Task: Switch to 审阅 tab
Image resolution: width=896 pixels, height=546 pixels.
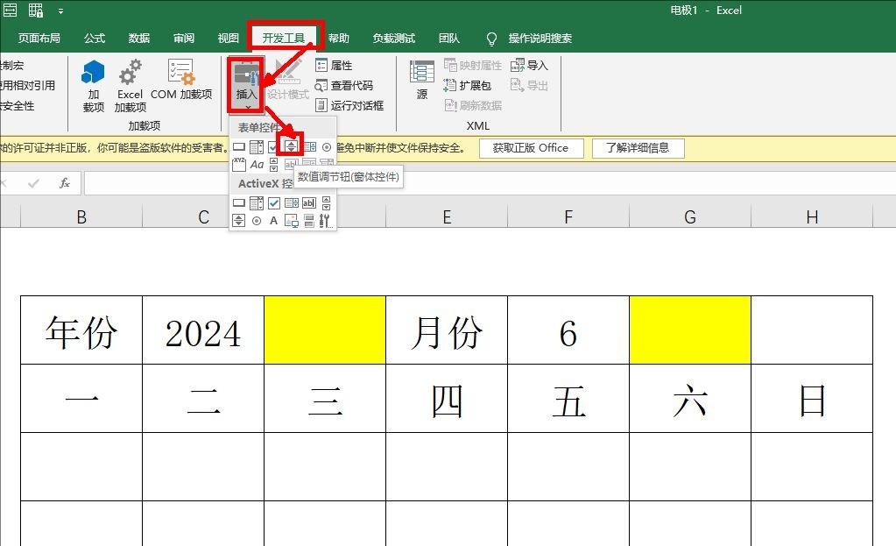Action: click(183, 39)
